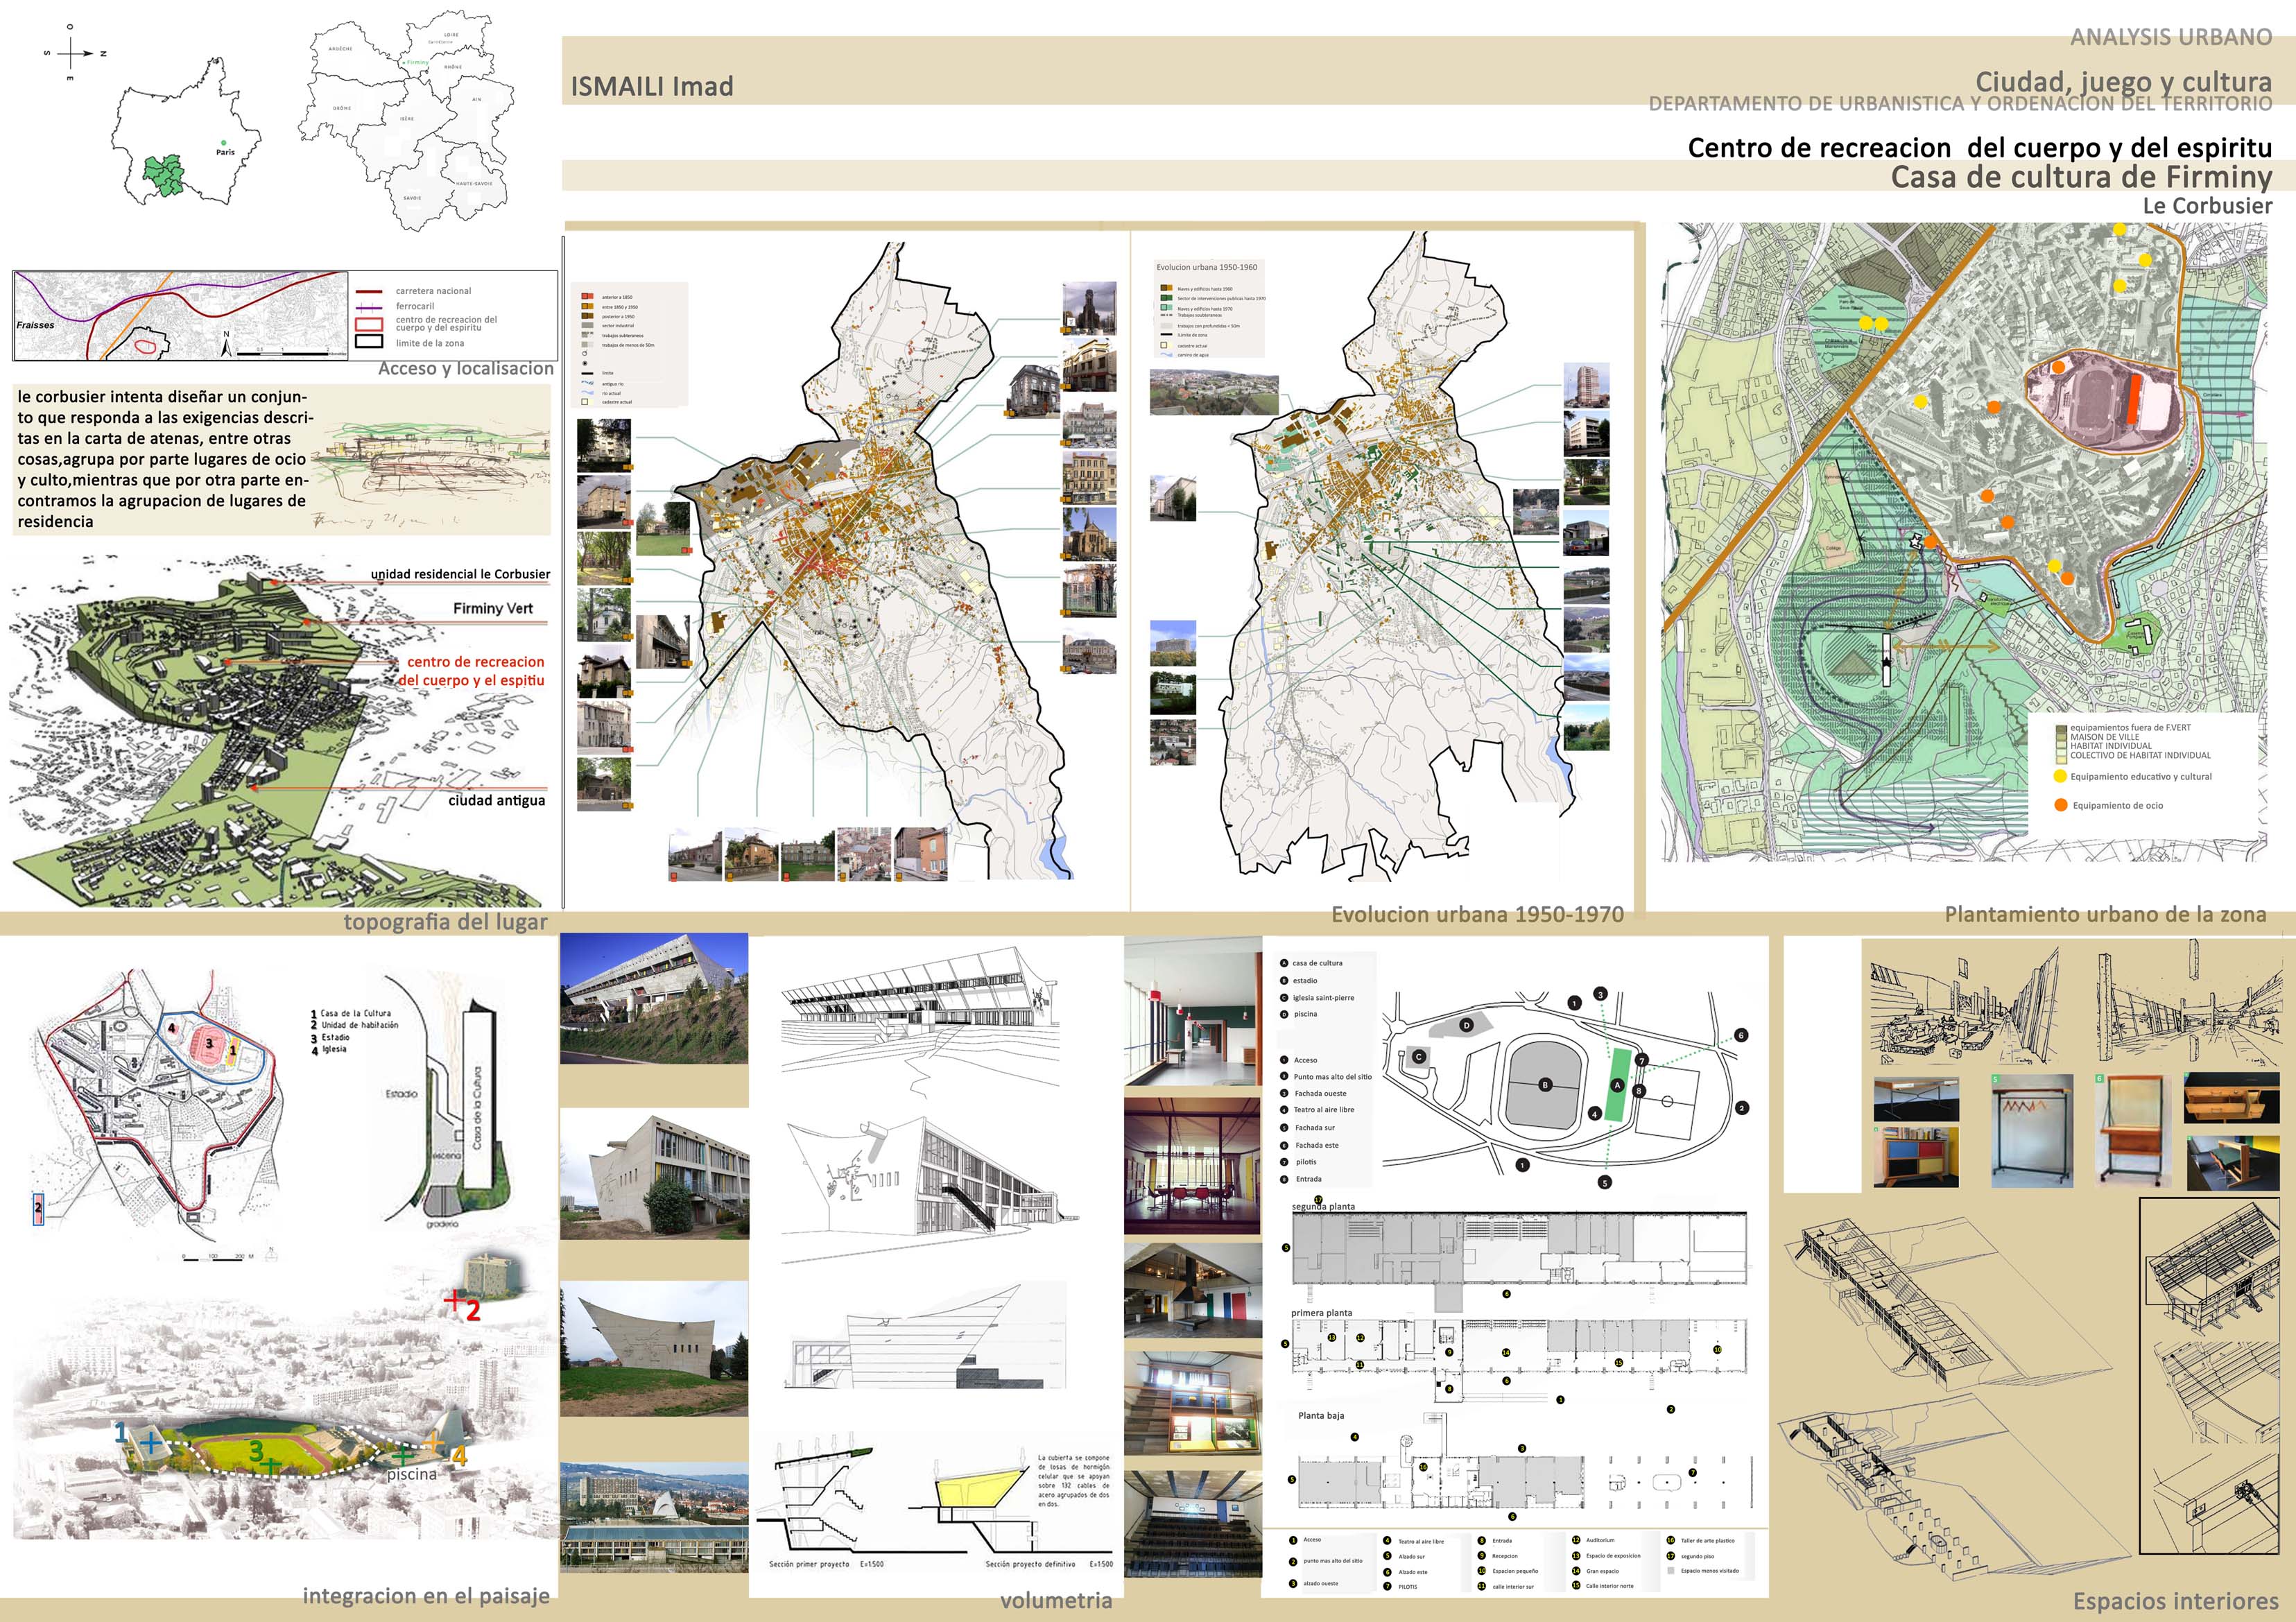
Task: Click 'Sección primer proyecto' caption
Action: pyautogui.click(x=808, y=1564)
